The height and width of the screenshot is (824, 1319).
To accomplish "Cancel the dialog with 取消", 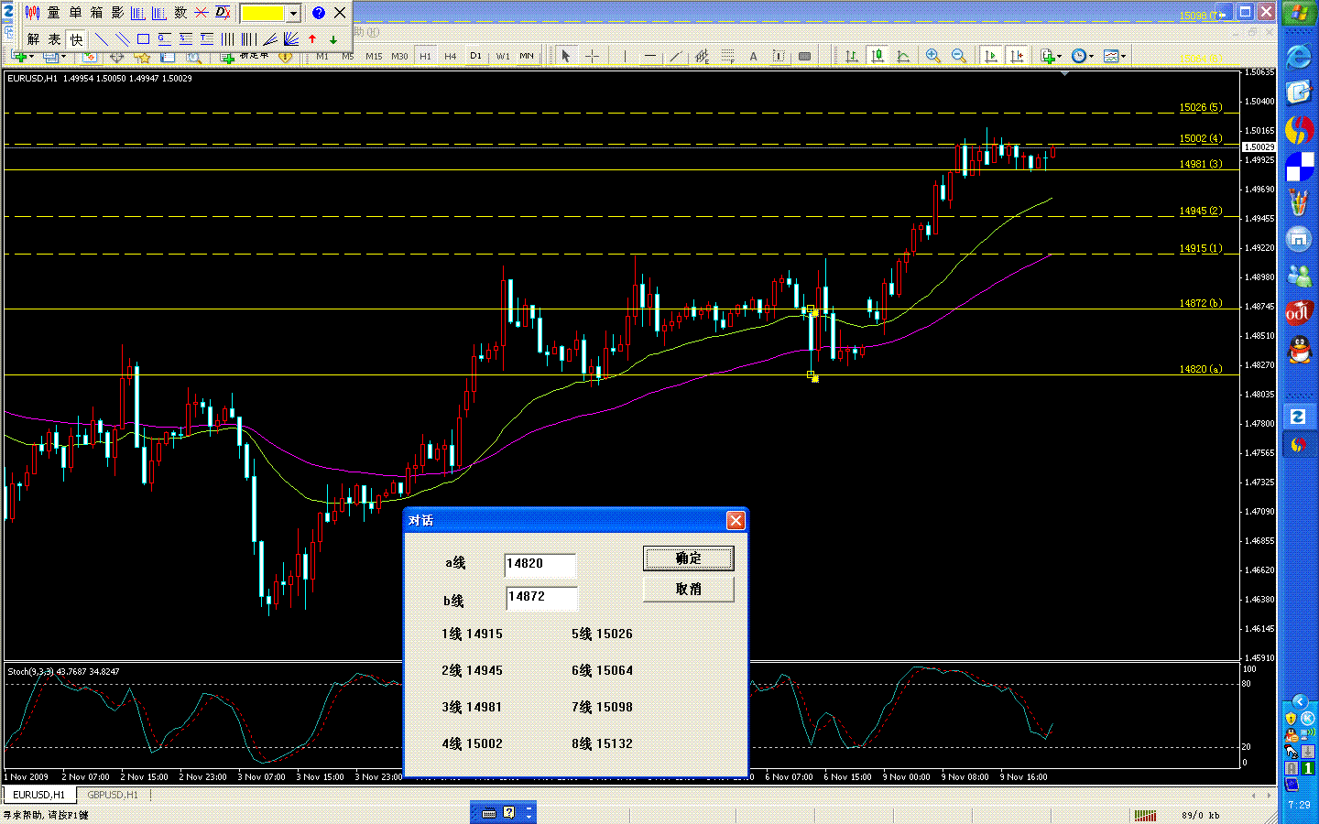I will (x=689, y=589).
